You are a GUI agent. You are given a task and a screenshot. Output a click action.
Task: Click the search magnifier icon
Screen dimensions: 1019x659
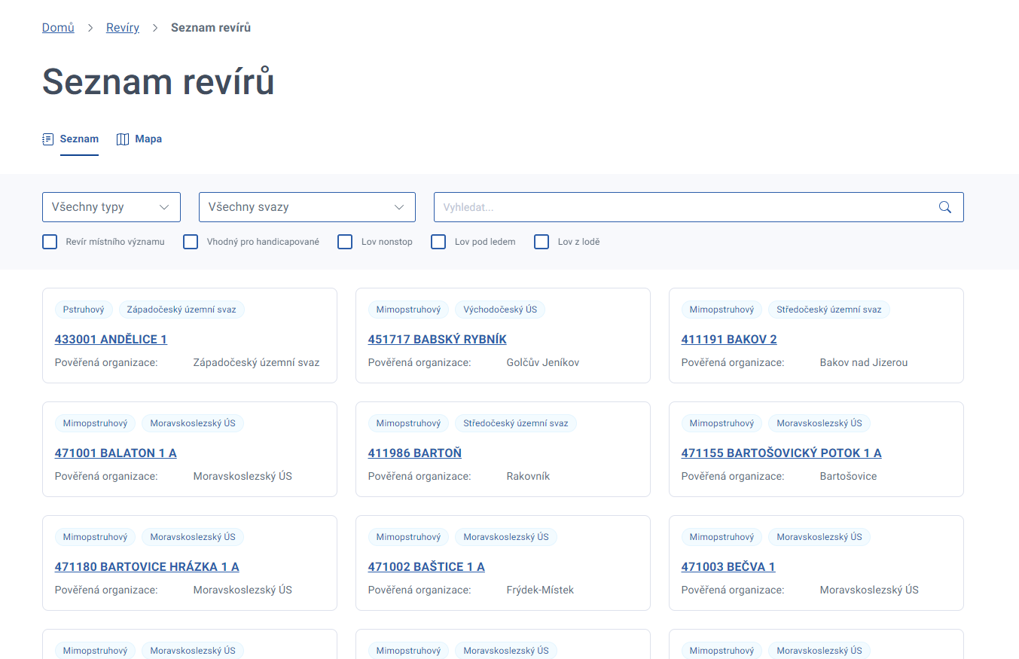click(945, 207)
